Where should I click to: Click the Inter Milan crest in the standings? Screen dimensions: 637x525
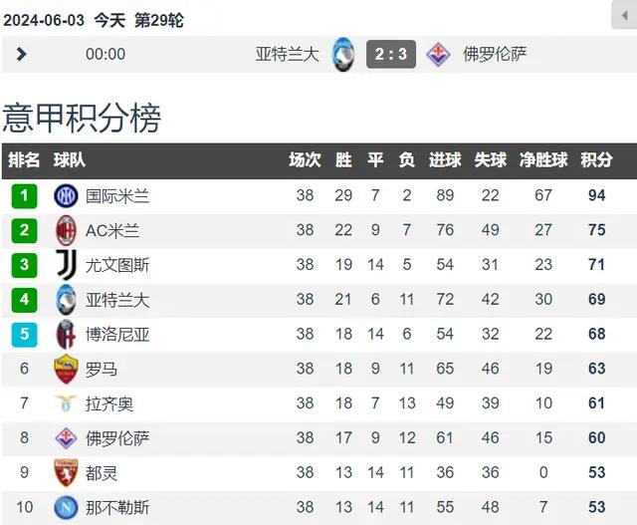(66, 195)
